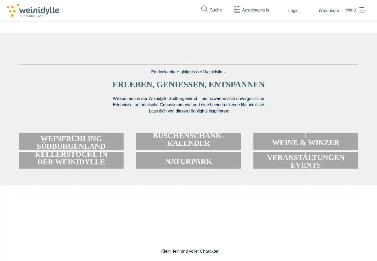This screenshot has width=377, height=261.
Task: Select the Naturpark tile
Action: coord(188,160)
